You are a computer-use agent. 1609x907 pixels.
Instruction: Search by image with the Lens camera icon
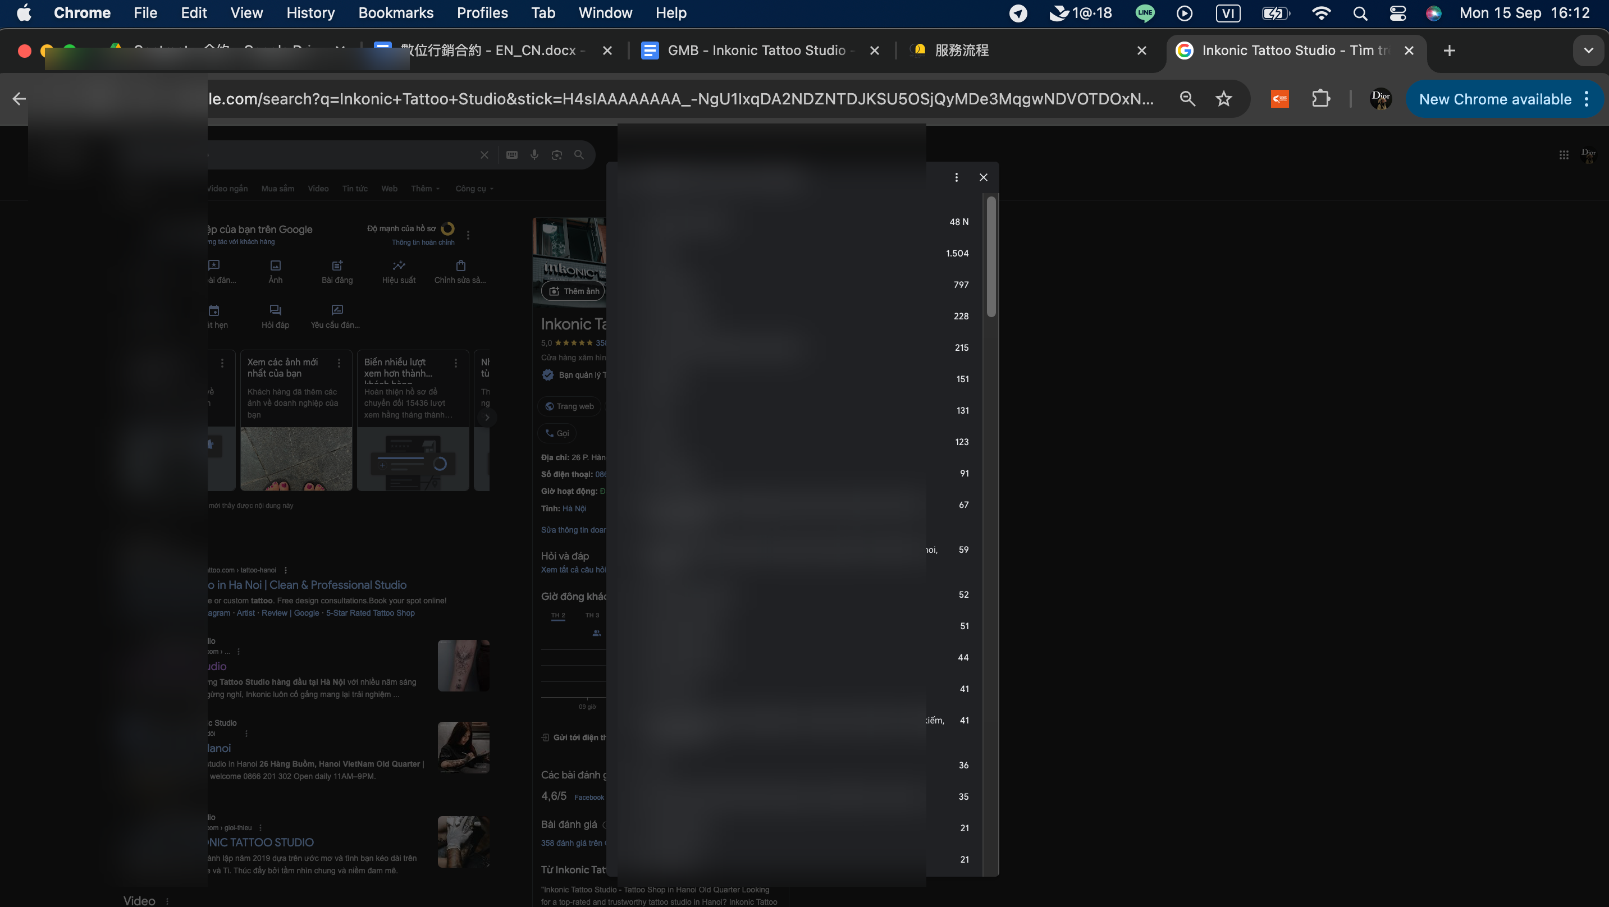pyautogui.click(x=556, y=155)
